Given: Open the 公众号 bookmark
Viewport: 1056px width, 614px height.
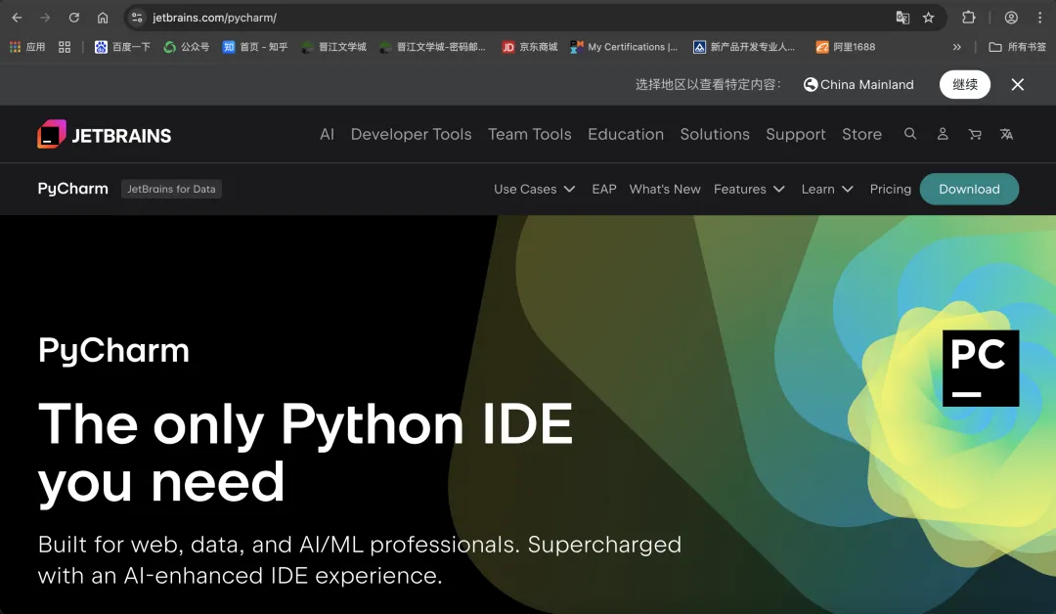Looking at the screenshot, I should 187,47.
